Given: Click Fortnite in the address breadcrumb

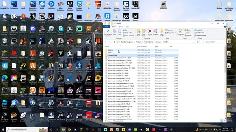Looking at the screenshot, I should (139, 42).
